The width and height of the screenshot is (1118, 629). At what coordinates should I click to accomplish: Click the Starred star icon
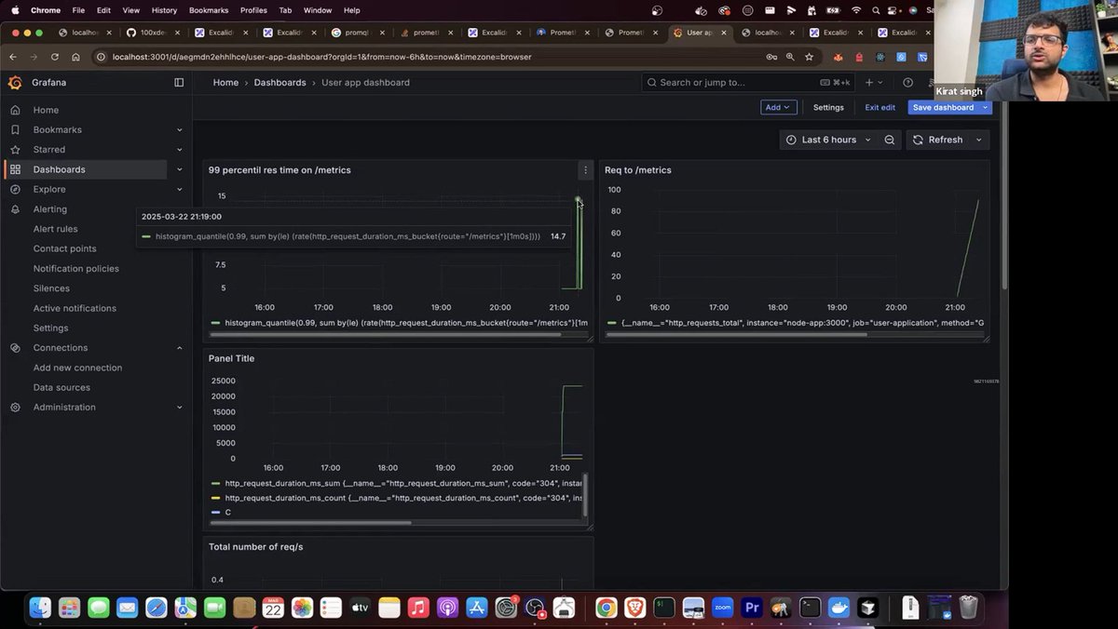[15, 150]
